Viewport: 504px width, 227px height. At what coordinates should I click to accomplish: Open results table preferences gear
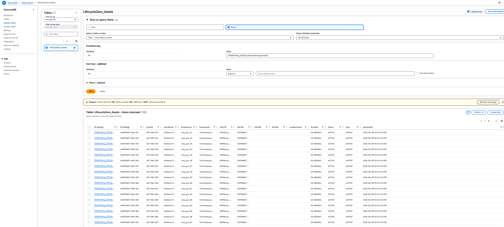tap(502, 121)
